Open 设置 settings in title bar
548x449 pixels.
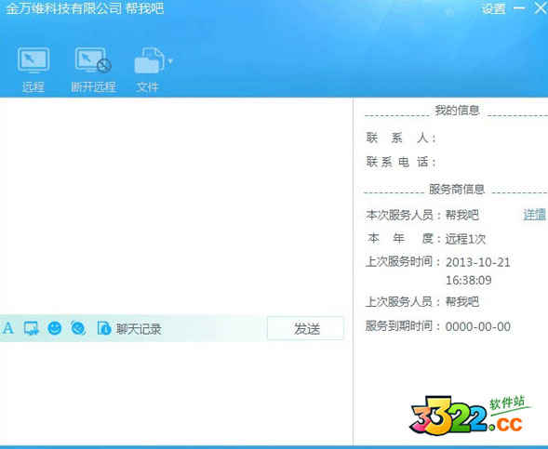tap(493, 8)
